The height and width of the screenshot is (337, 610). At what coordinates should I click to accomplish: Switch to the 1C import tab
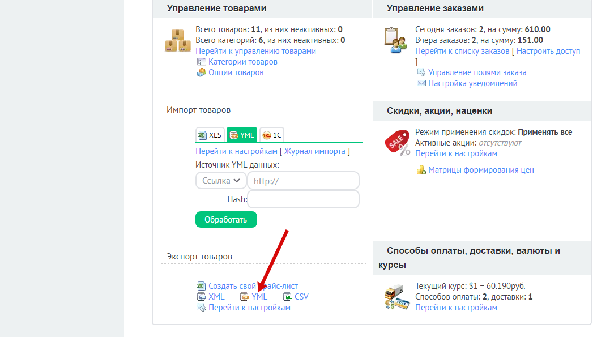coord(272,135)
